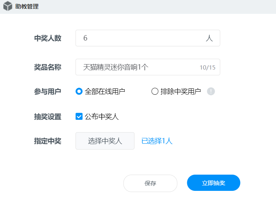Focus the 中奖人数 input showing 6

click(148, 38)
